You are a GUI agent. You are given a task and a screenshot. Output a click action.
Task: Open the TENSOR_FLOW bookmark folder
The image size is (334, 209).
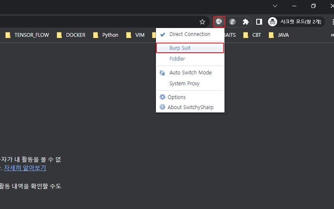(x=27, y=35)
